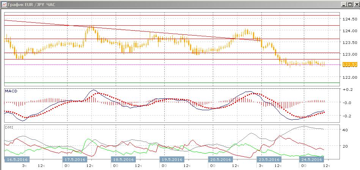Screen dimensions: 360x170
Task: Click the title 'График EUR /JPY ЧАС'
Action: coord(31,4)
